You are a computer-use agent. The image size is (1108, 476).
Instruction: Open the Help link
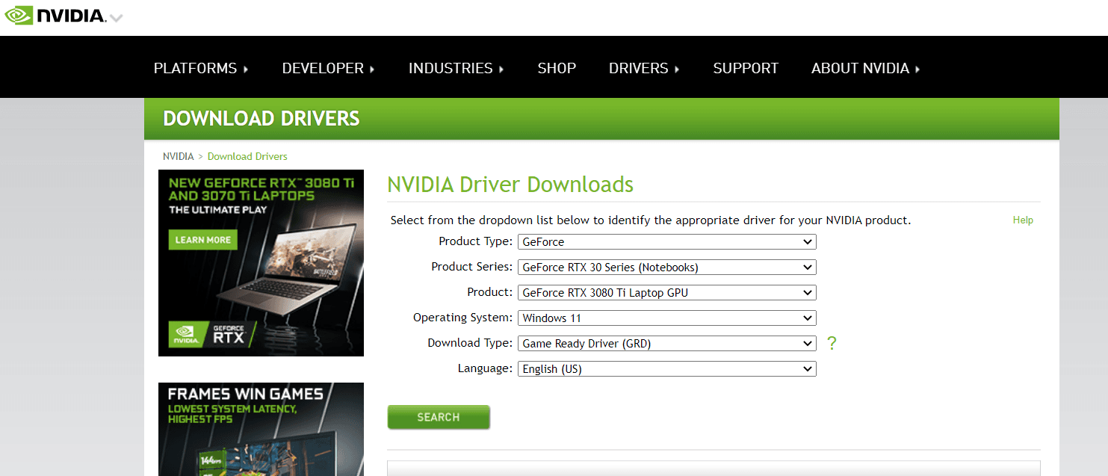point(1023,220)
